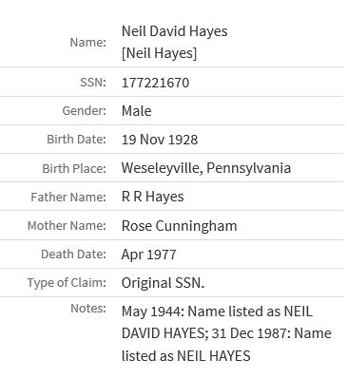The image size is (347, 378).
Task: Click the notes text starting May 1944
Action: (x=226, y=333)
